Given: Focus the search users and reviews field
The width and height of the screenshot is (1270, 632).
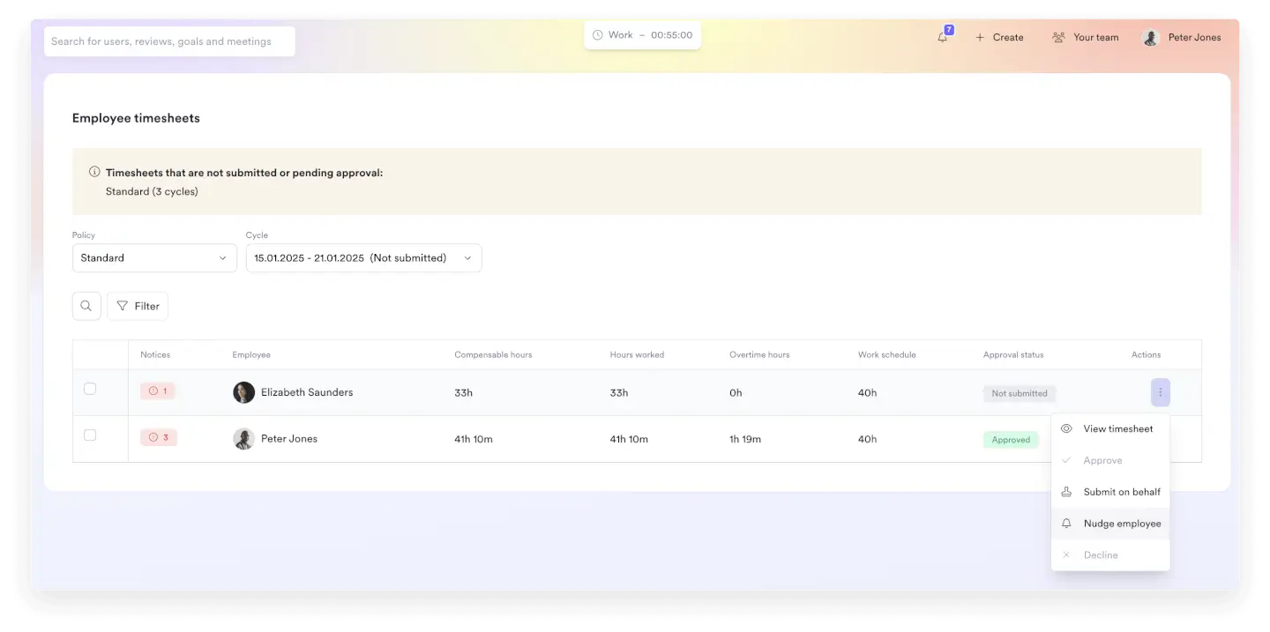Looking at the screenshot, I should point(169,41).
